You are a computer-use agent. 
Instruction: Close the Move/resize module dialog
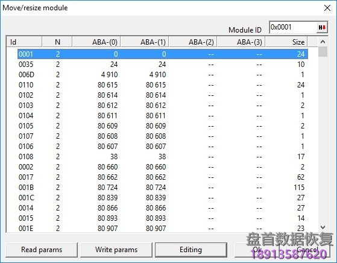327,8
